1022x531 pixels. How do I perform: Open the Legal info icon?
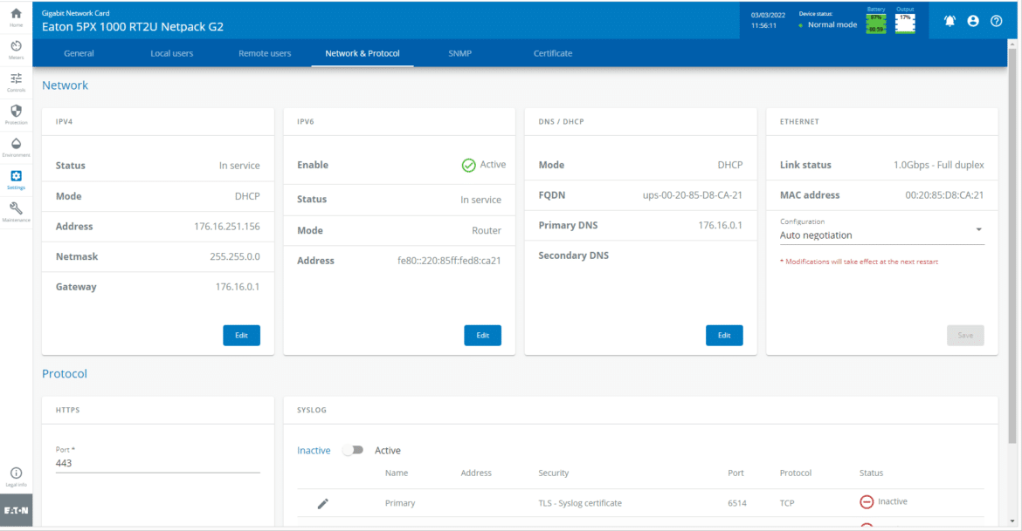[16, 476]
